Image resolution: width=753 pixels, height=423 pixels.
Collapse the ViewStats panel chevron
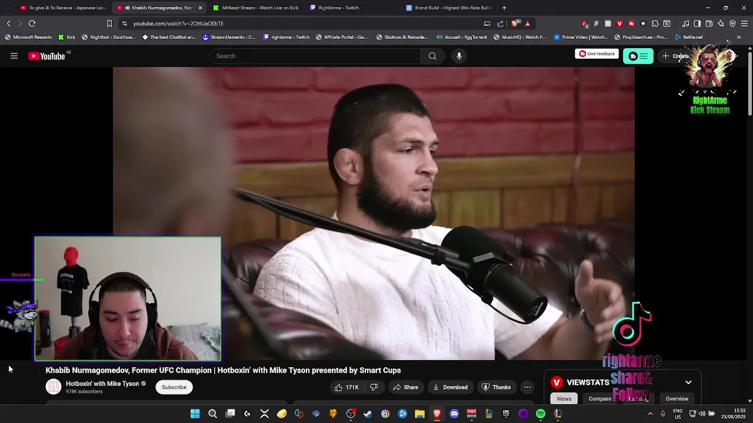coord(688,382)
